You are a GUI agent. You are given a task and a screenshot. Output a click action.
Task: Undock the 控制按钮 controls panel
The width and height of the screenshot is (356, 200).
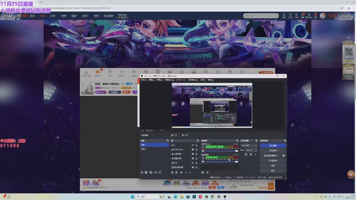(285, 140)
